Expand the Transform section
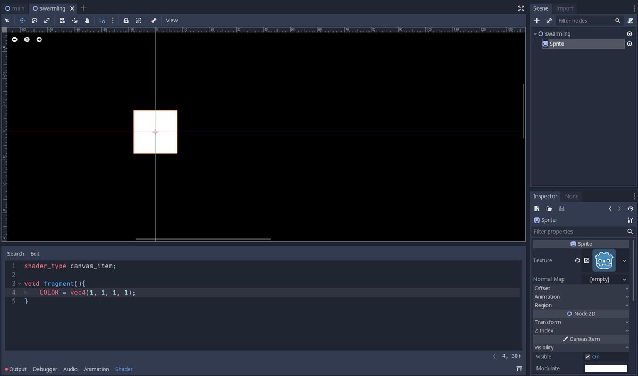Image resolution: width=638 pixels, height=376 pixels. click(581, 322)
